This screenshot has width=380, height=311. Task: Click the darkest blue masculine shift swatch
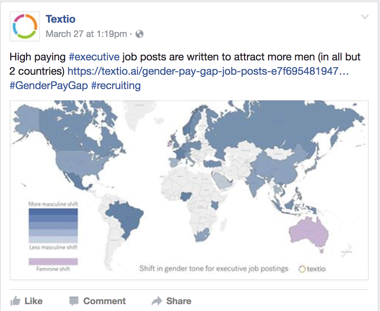click(x=53, y=212)
